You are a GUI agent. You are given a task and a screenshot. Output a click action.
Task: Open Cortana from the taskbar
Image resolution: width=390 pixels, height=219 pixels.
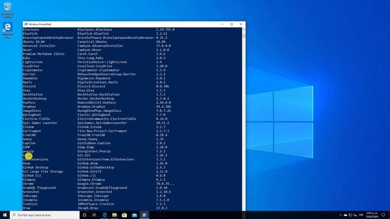(84, 215)
